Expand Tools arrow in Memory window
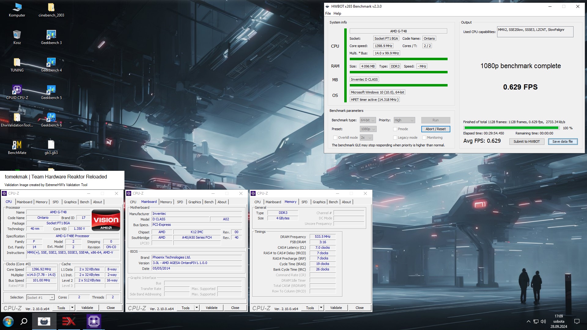Viewport: 587px width, 330px height. pyautogui.click(x=321, y=308)
